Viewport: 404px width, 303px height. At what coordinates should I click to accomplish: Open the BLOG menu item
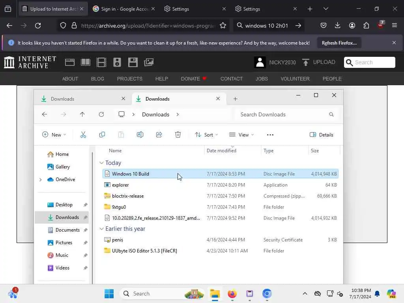click(97, 79)
